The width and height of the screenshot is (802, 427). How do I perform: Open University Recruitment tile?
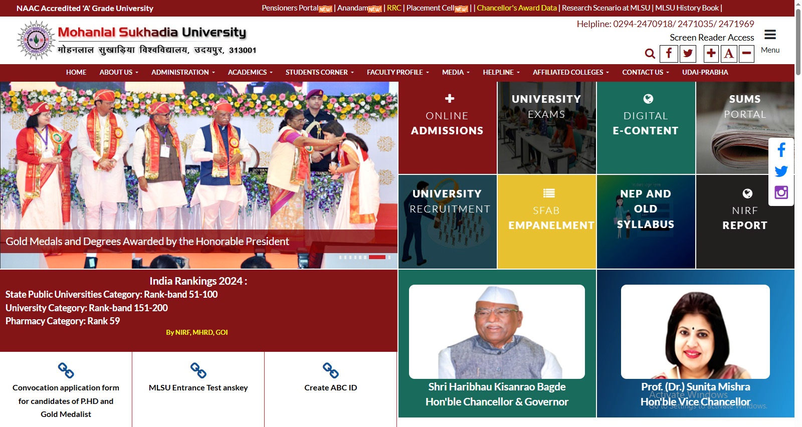click(448, 222)
